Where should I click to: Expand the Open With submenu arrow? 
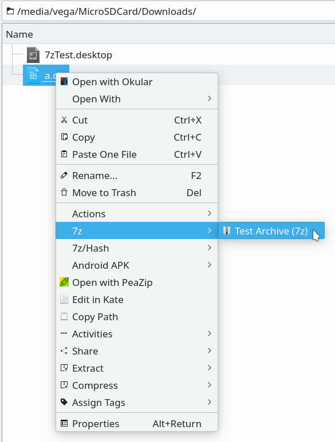pos(210,99)
